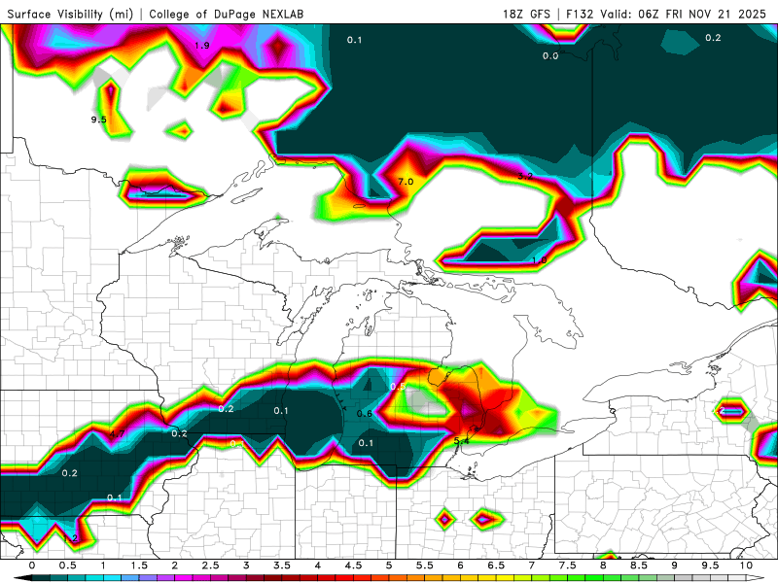Click the 3 tick label on color scale
The height and width of the screenshot is (583, 778).
tap(246, 566)
